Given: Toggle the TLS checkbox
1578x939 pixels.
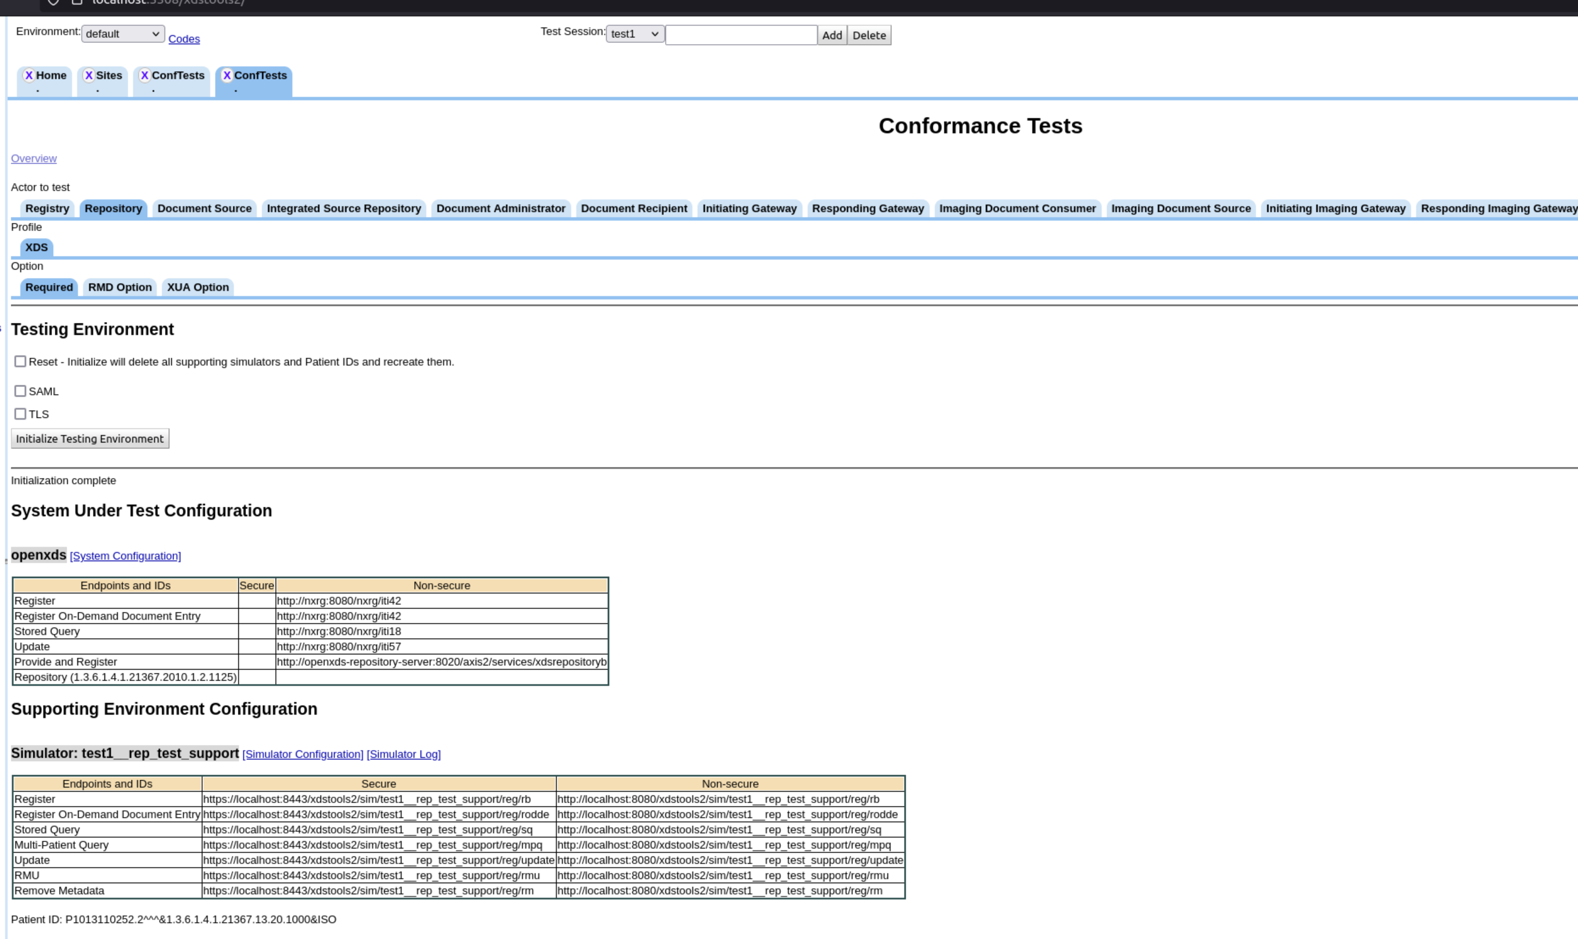Looking at the screenshot, I should pyautogui.click(x=20, y=414).
